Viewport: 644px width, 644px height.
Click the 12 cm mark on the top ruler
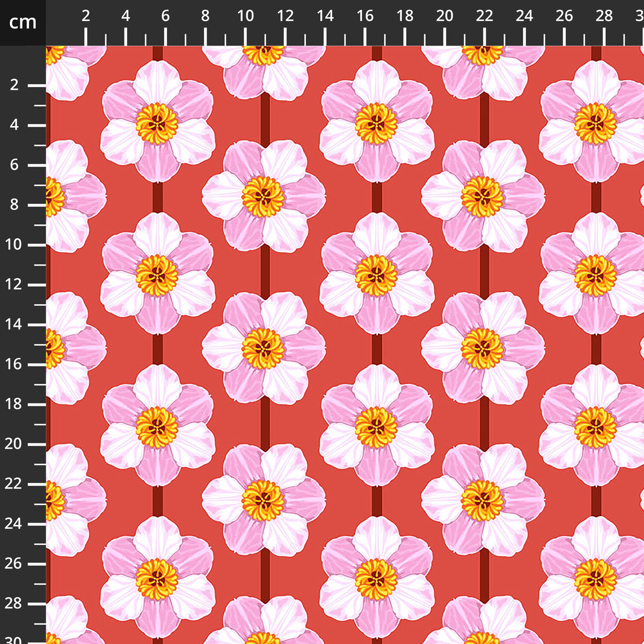tap(286, 16)
